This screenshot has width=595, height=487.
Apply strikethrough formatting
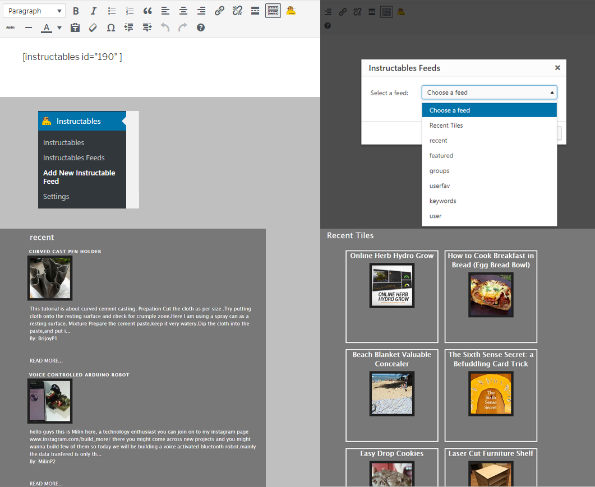11,27
